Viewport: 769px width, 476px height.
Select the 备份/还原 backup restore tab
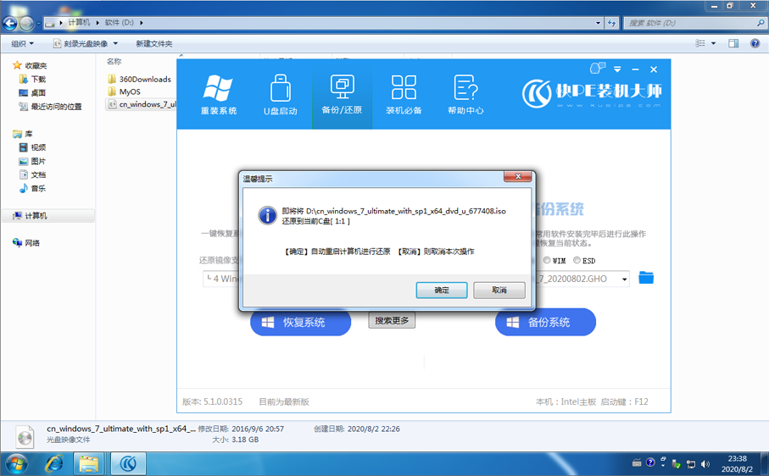point(342,95)
